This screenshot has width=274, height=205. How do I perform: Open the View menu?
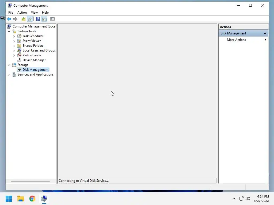34,13
